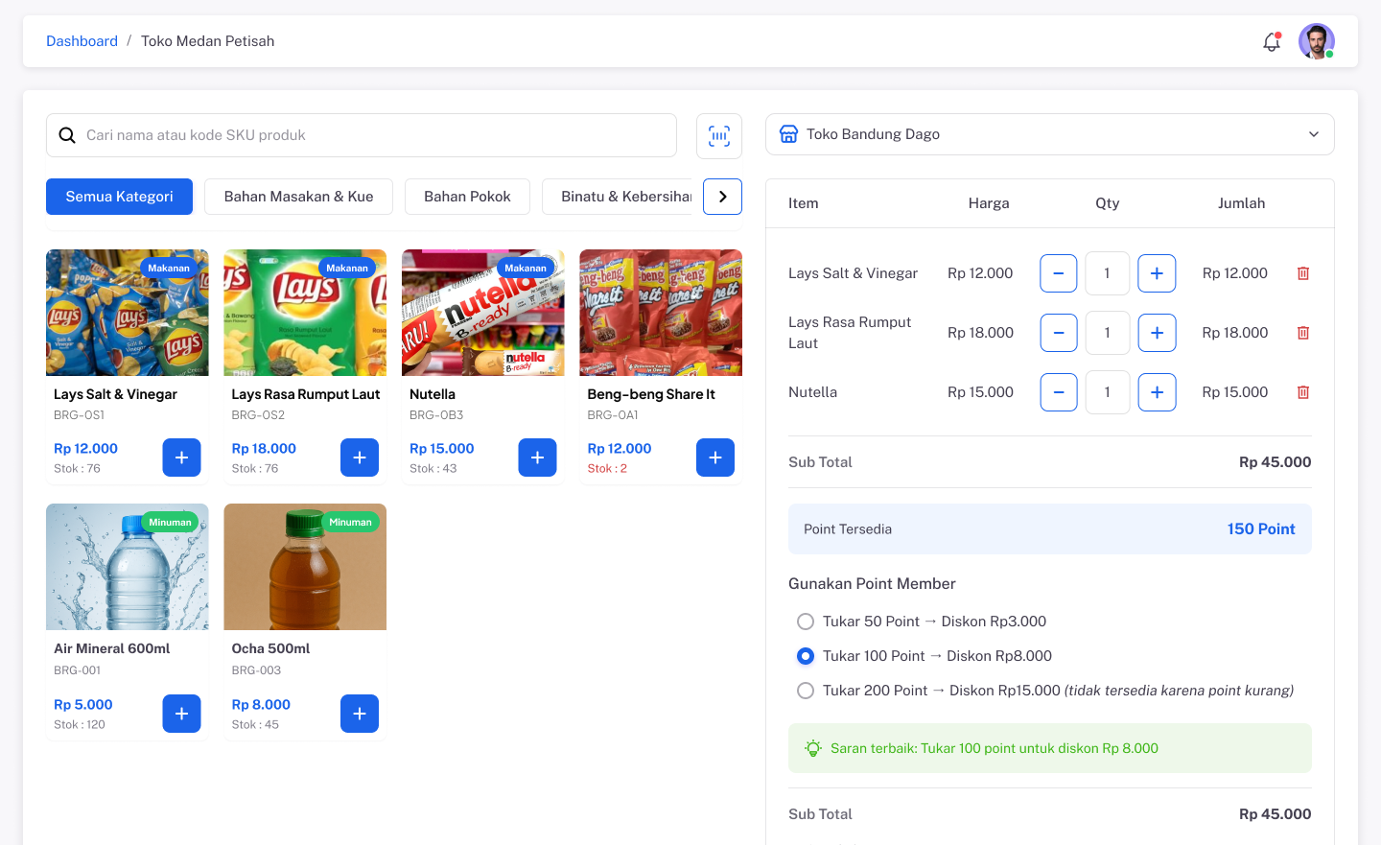Open Air Mineral 600ml product image
The height and width of the screenshot is (845, 1381).
pos(128,567)
